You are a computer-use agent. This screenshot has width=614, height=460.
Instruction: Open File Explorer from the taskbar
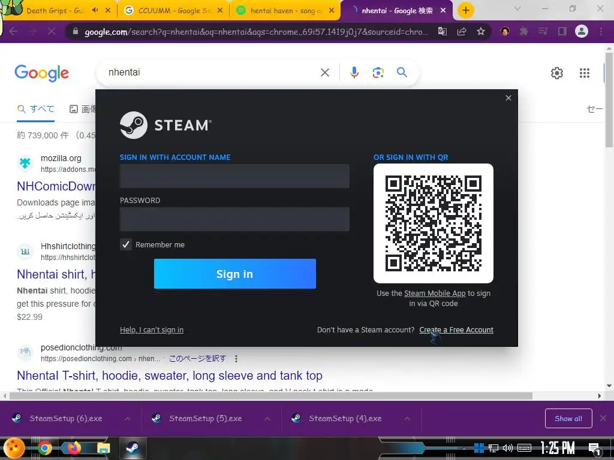click(103, 448)
